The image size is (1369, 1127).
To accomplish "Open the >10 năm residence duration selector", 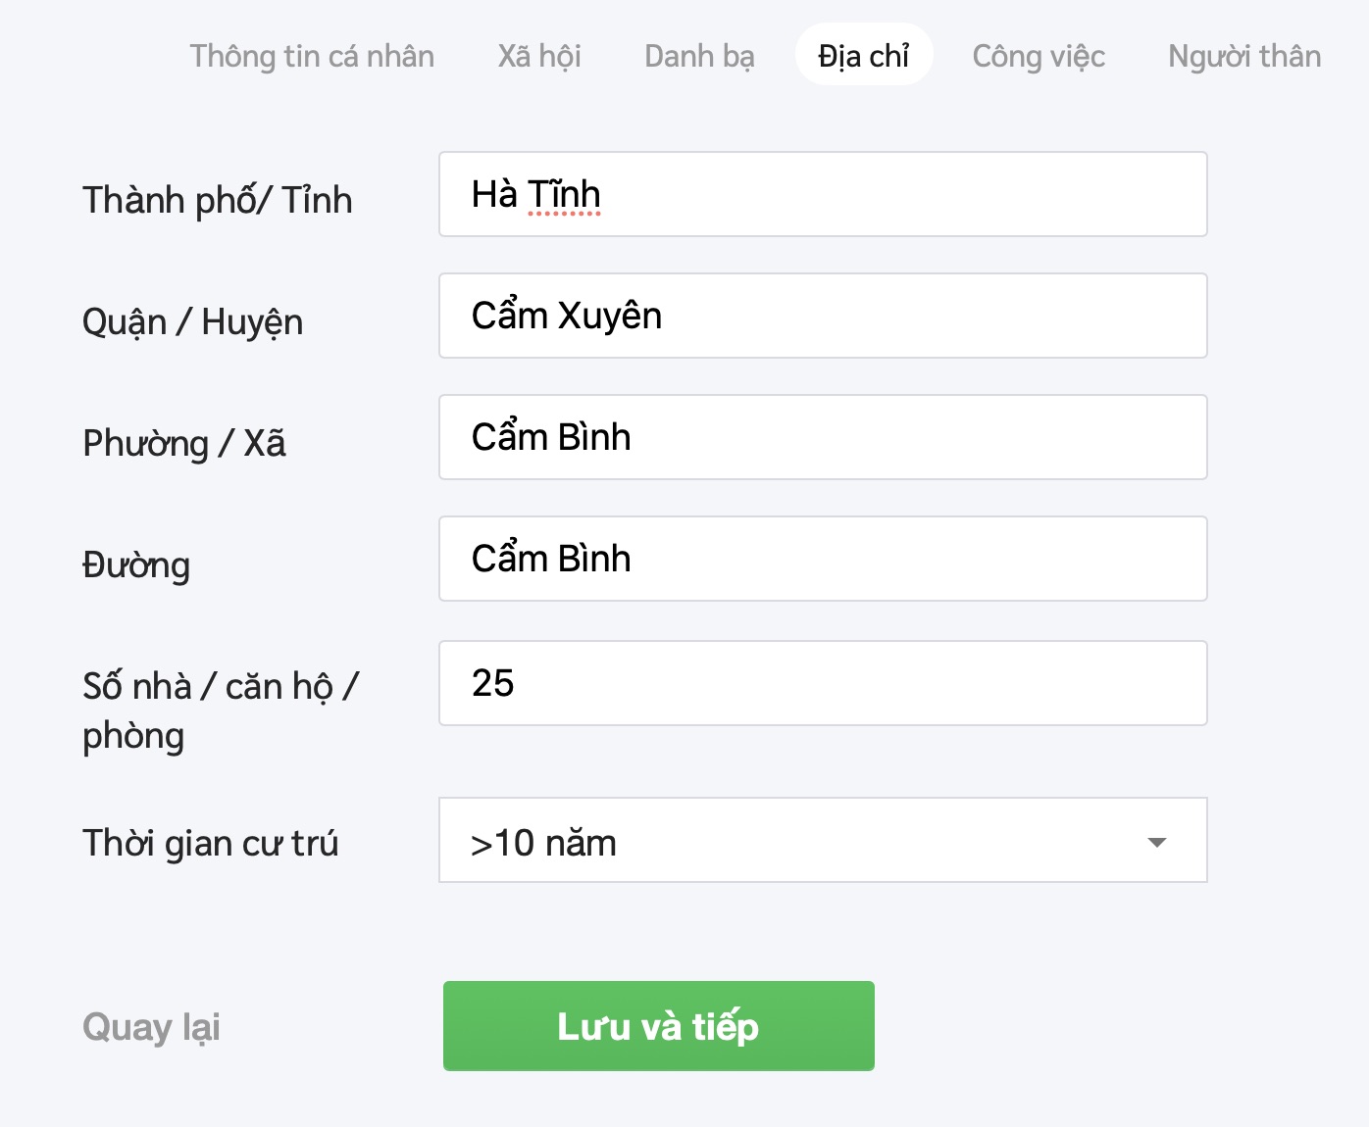I will (785, 841).
